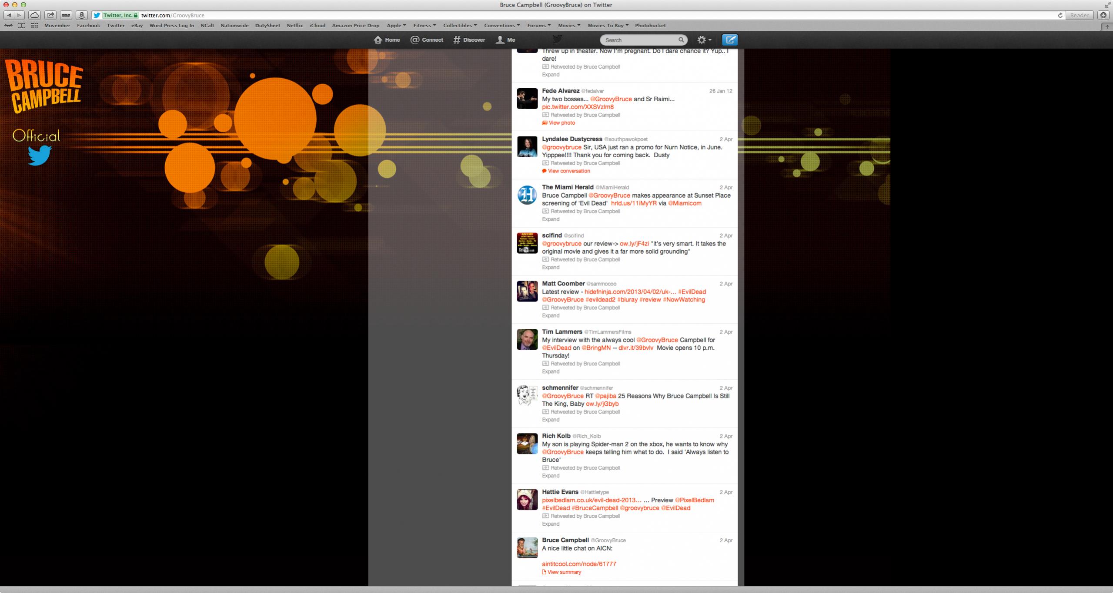
Task: Go to Twitter Home tab
Action: [387, 40]
